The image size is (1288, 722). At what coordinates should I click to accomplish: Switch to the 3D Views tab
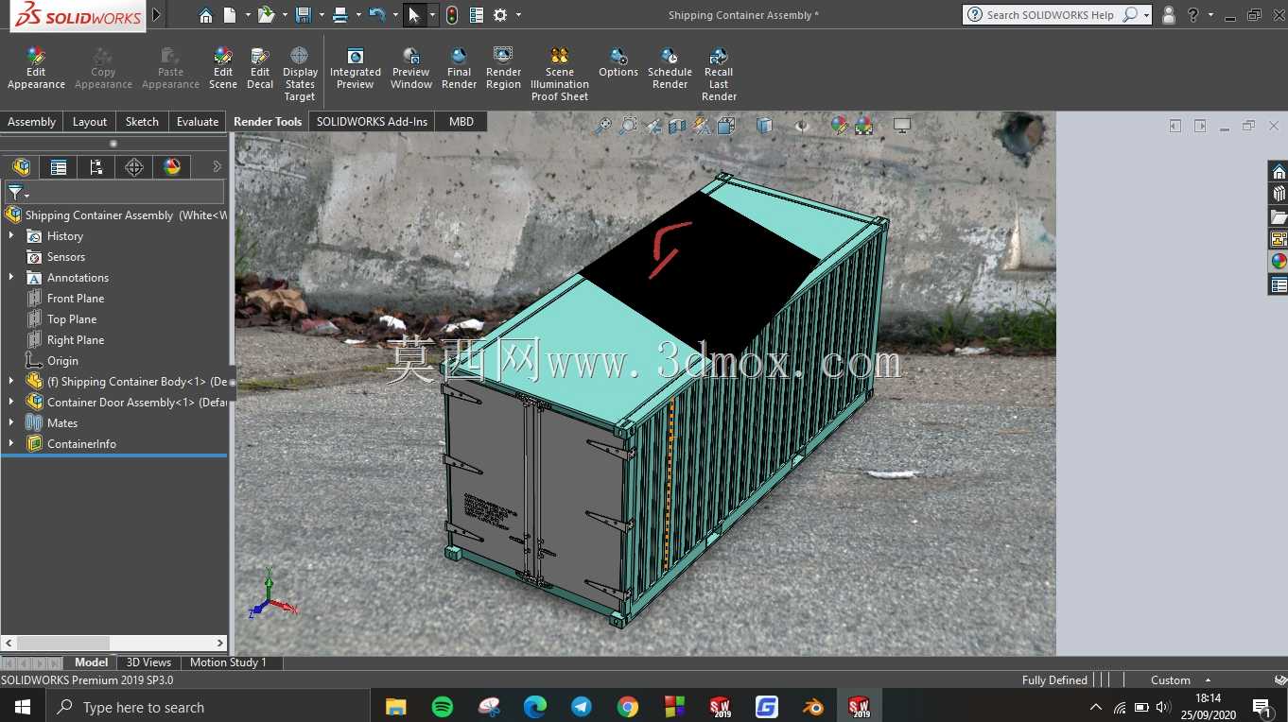coord(148,662)
